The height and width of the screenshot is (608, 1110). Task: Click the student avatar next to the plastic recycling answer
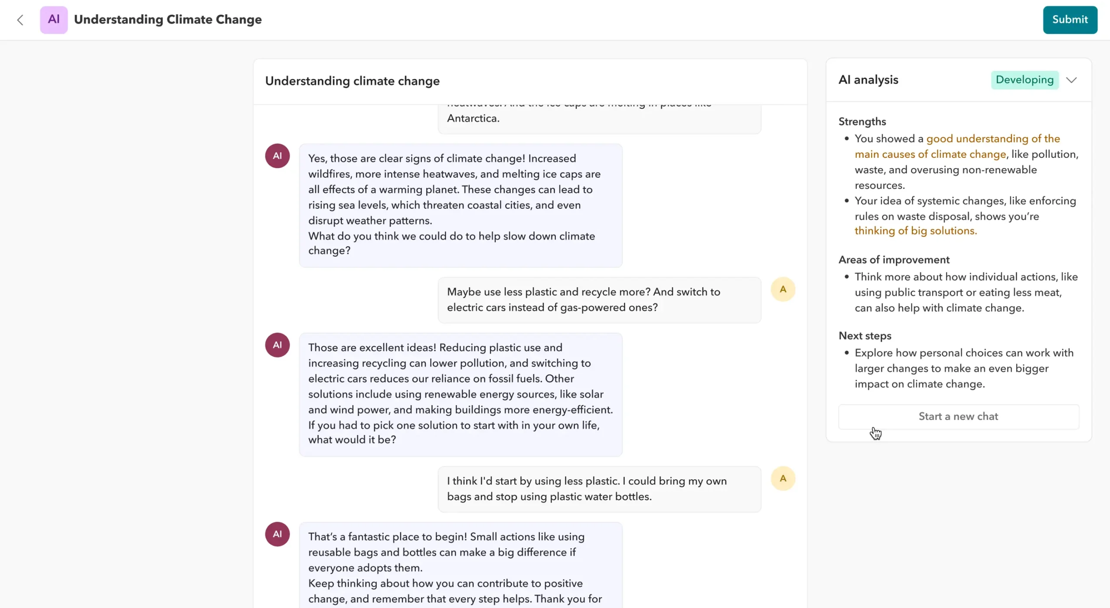tap(783, 289)
